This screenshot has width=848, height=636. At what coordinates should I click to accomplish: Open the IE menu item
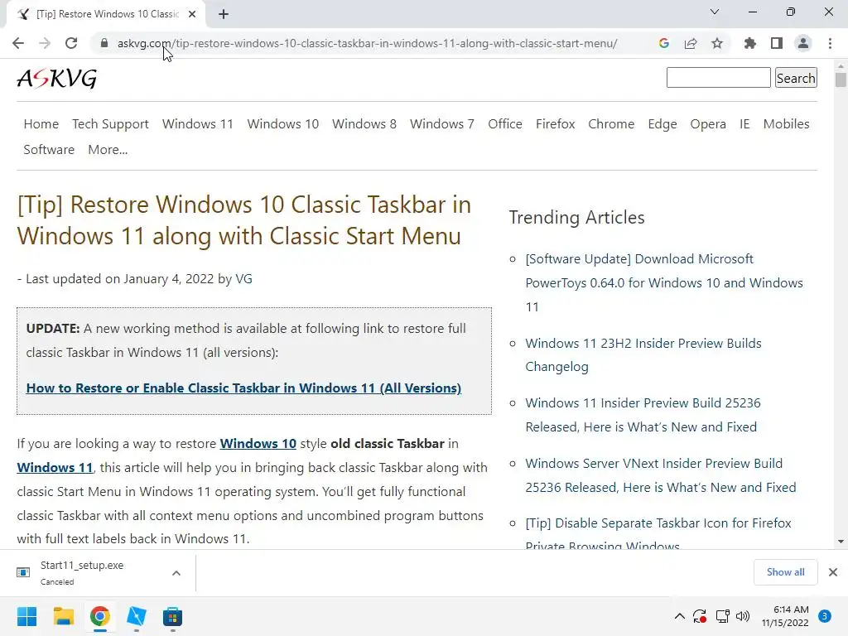[x=744, y=124]
